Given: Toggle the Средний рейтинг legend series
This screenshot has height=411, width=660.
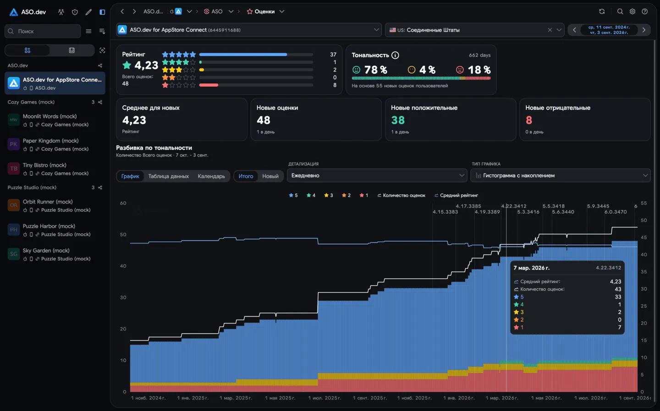Looking at the screenshot, I should 456,195.
